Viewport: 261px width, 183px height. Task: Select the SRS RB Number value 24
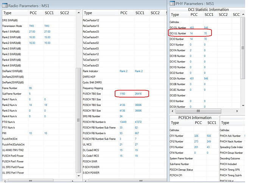point(121,116)
